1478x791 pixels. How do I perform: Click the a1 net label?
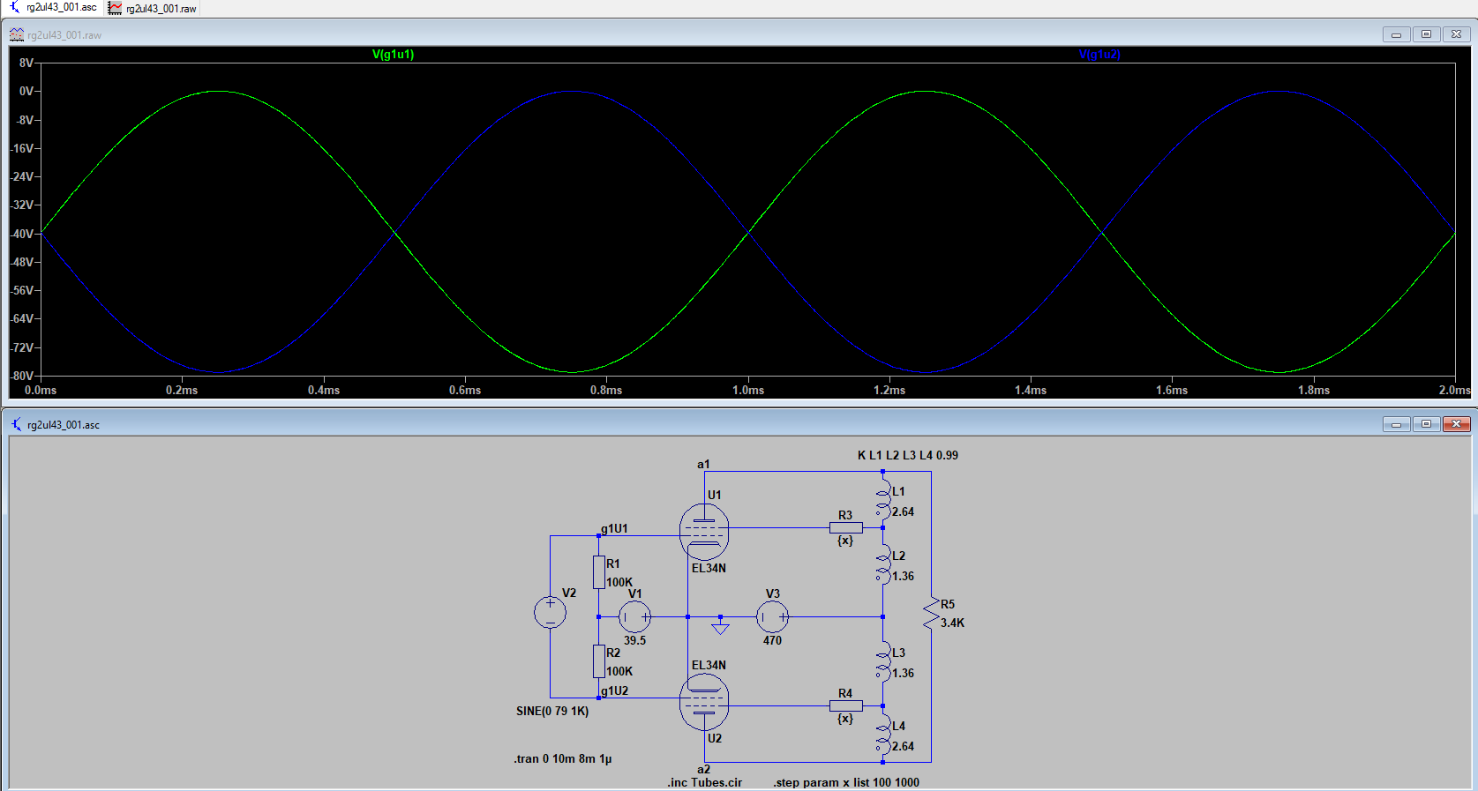click(703, 465)
